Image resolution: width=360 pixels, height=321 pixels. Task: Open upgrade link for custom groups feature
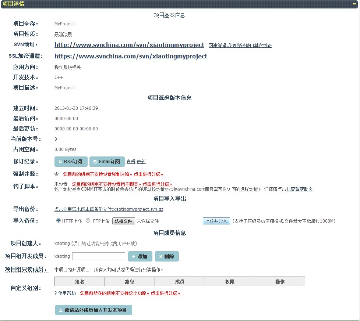coord(131,293)
